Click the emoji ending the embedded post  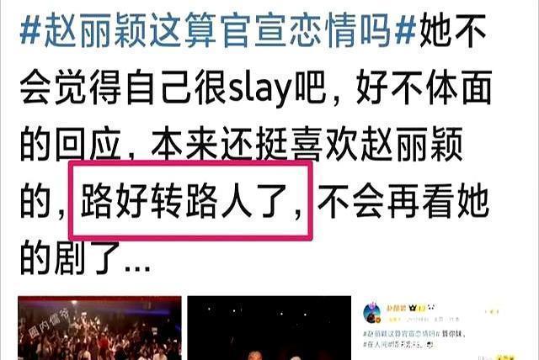click(x=430, y=345)
